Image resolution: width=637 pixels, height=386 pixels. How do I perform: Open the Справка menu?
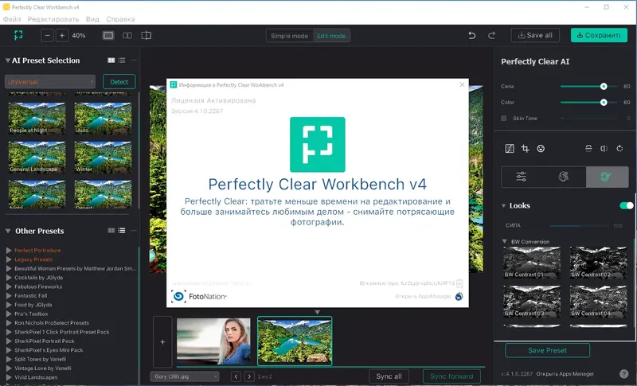(120, 19)
